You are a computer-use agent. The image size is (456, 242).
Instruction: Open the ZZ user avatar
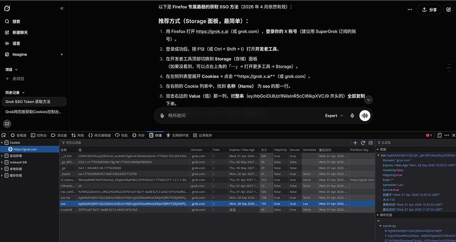(x=7, y=124)
